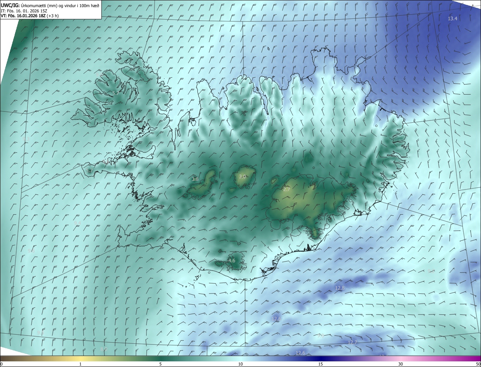
Task: Click the 9.2 value label southeast of Iceland
Action: pos(431,271)
